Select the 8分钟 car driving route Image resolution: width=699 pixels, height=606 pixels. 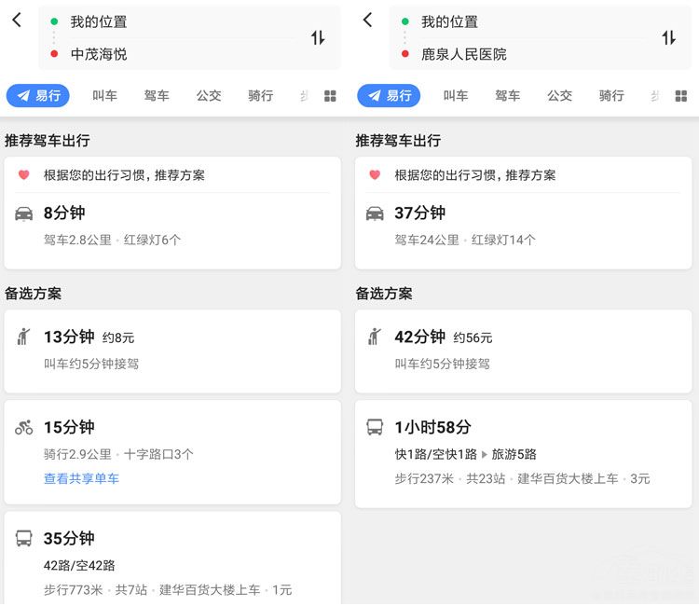[x=172, y=226]
